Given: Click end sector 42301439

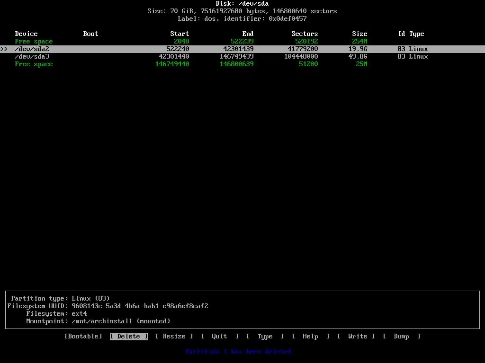Looking at the screenshot, I should pyautogui.click(x=239, y=49).
